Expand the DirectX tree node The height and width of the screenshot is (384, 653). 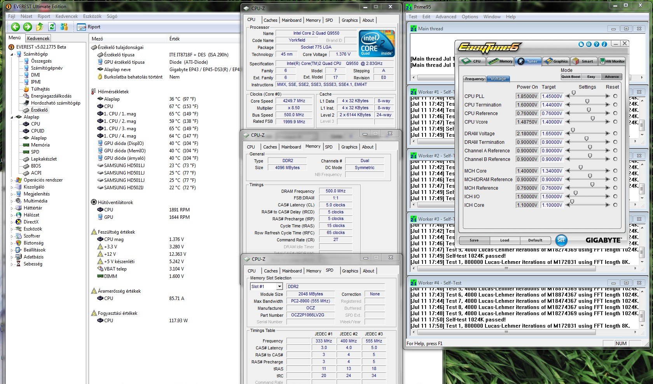12,222
